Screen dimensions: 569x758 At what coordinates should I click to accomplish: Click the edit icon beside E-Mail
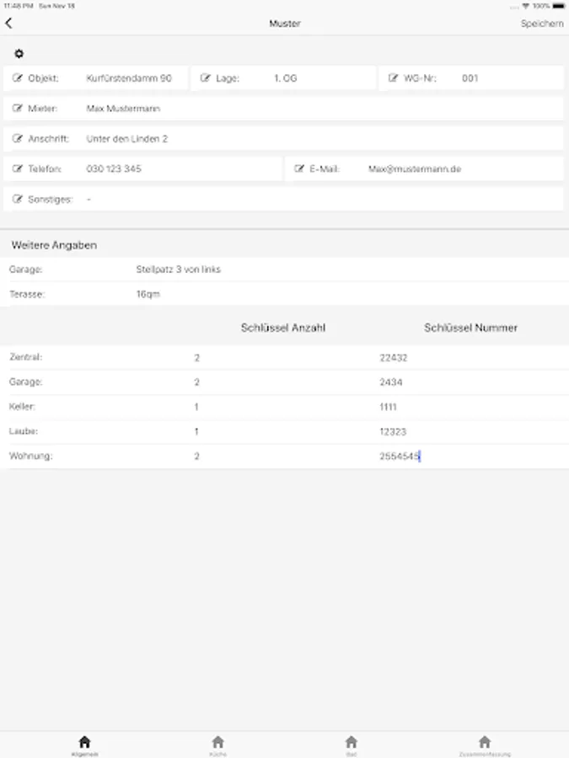click(299, 169)
